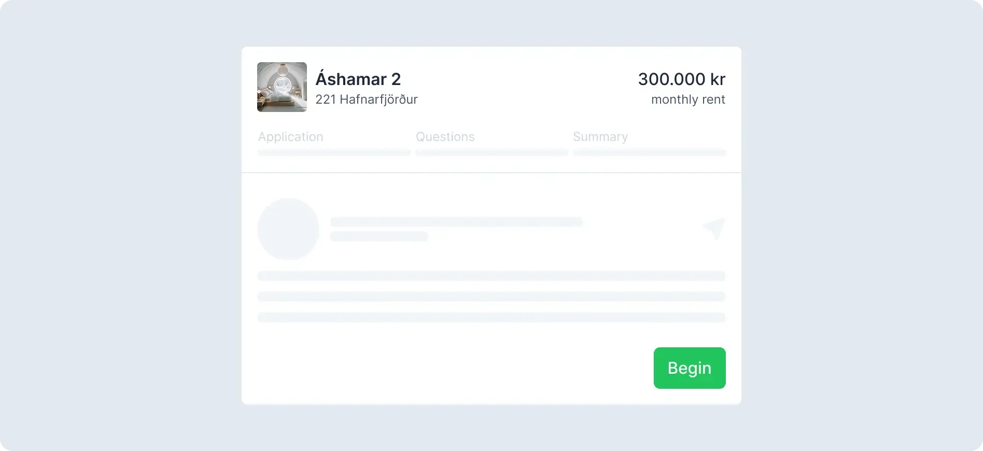Click the progress bar under Questions
983x451 pixels.
[x=491, y=152]
